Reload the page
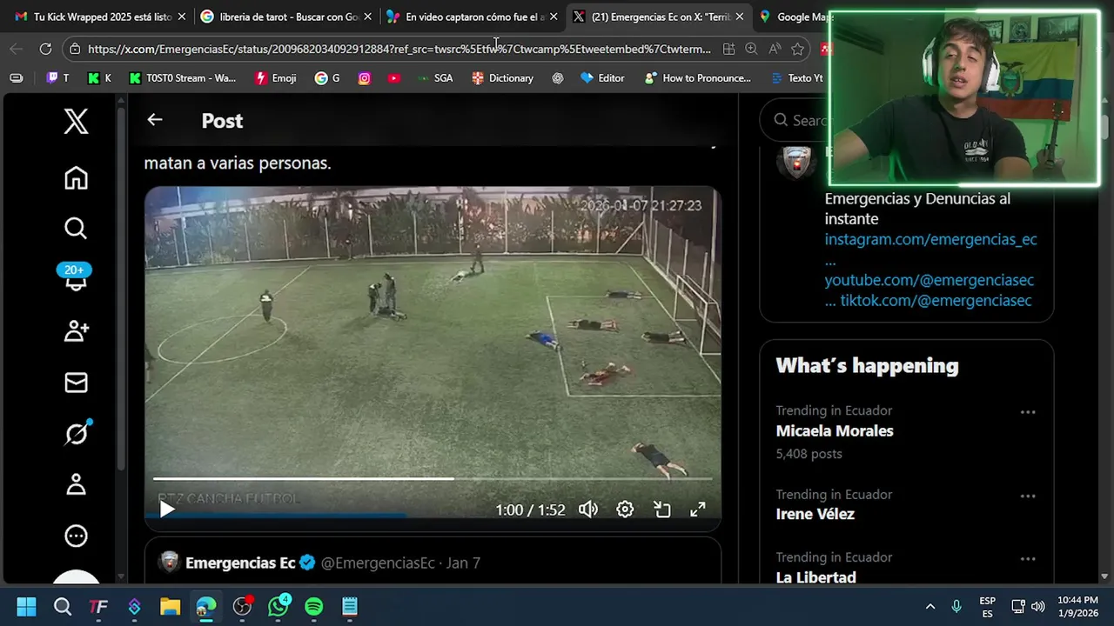1114x626 pixels. click(45, 49)
